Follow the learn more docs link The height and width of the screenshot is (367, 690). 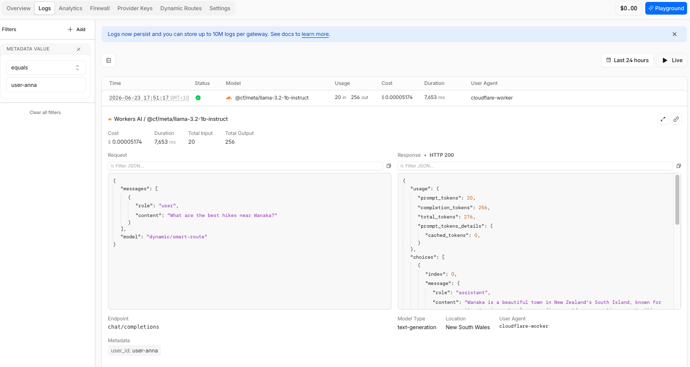point(315,34)
